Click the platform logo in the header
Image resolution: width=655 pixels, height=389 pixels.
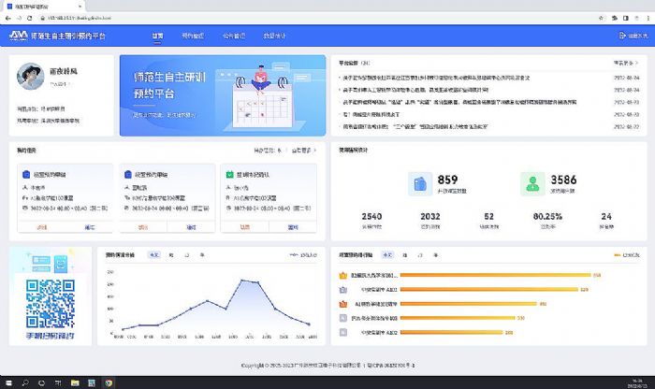[x=18, y=36]
